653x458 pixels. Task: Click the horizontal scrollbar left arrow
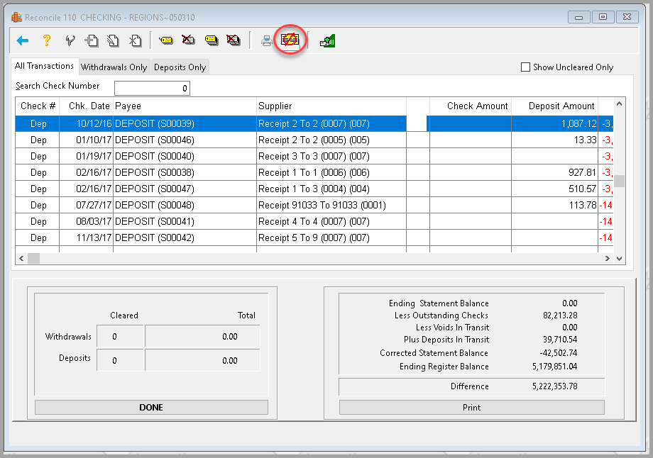point(22,258)
